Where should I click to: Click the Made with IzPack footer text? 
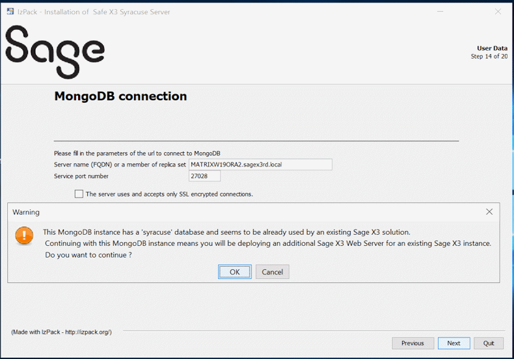(x=61, y=332)
